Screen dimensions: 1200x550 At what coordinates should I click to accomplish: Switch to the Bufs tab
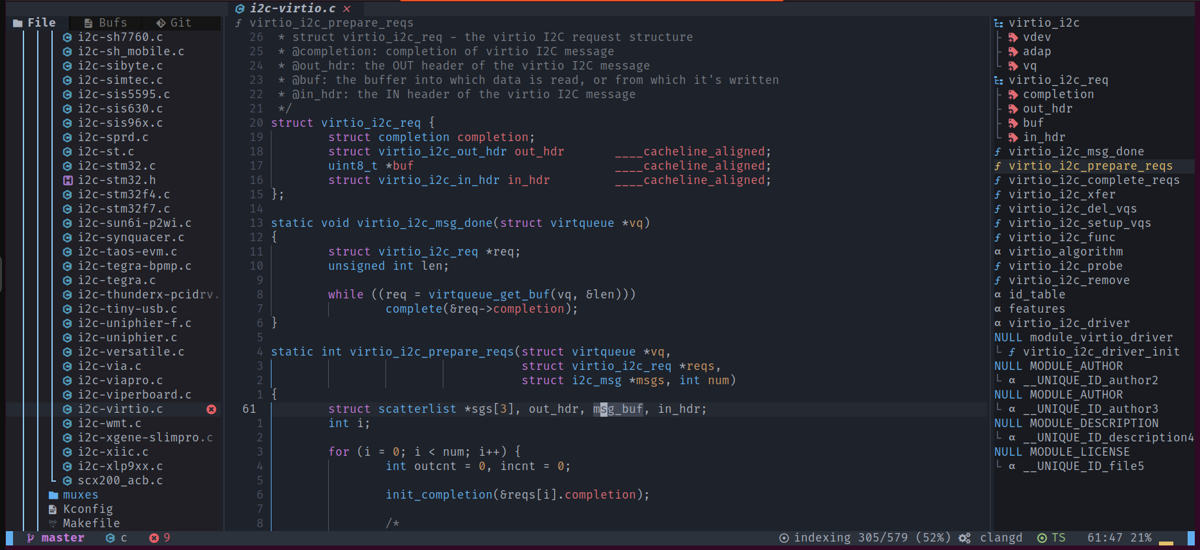tap(105, 23)
